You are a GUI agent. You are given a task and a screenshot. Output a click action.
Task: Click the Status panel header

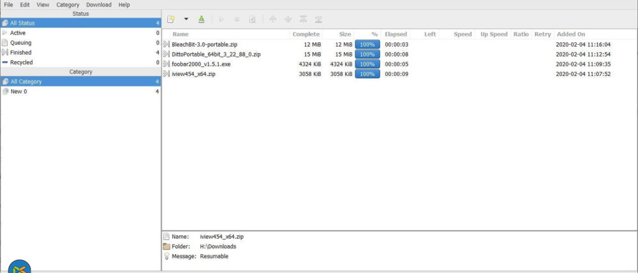point(81,14)
